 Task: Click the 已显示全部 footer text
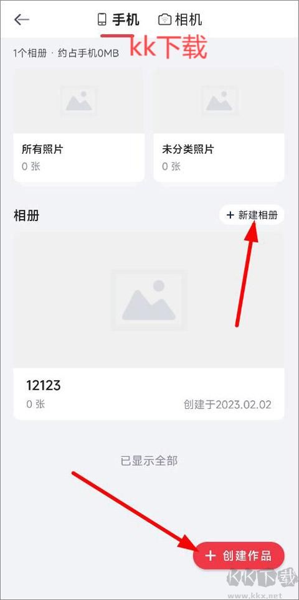point(149,461)
